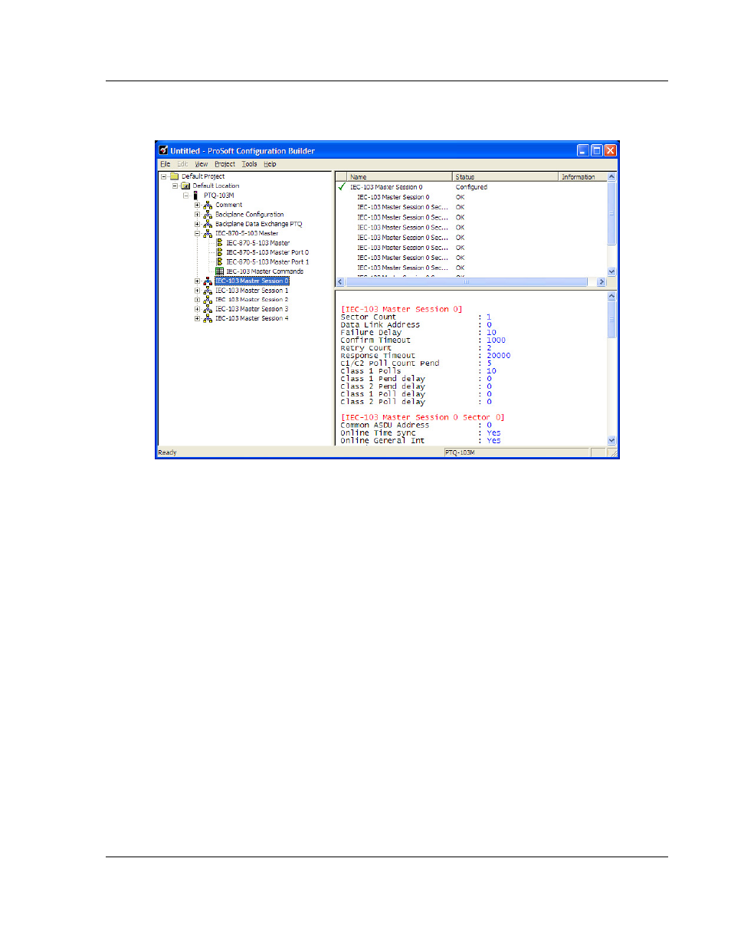Click the green checkmark beside the Configured row
The height and width of the screenshot is (947, 731).
pos(342,186)
